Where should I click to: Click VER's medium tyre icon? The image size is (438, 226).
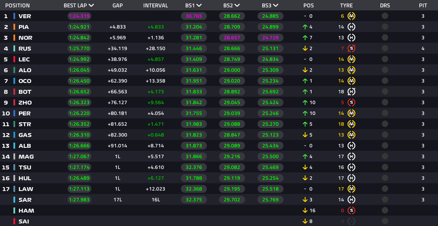[x=351, y=16]
